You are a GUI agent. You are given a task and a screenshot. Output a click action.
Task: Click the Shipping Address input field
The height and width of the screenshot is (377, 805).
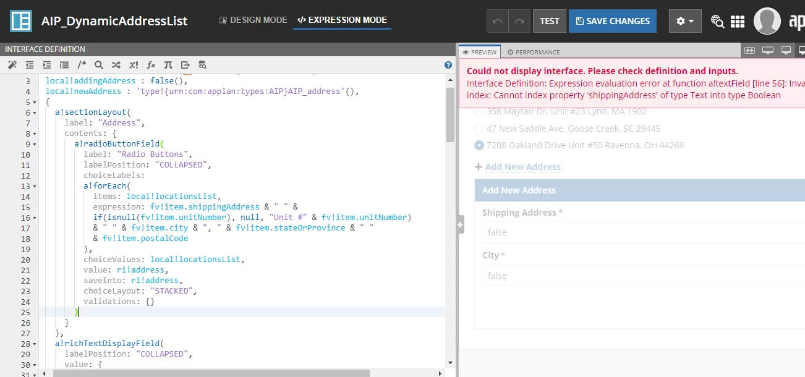pyautogui.click(x=643, y=232)
